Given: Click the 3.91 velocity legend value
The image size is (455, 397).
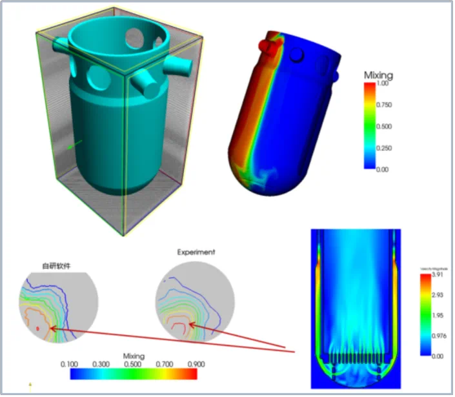Looking at the screenshot, I should (439, 275).
